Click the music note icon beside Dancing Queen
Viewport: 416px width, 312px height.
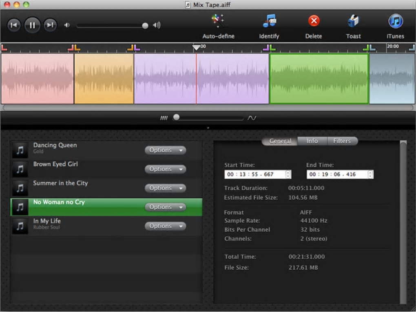20,150
